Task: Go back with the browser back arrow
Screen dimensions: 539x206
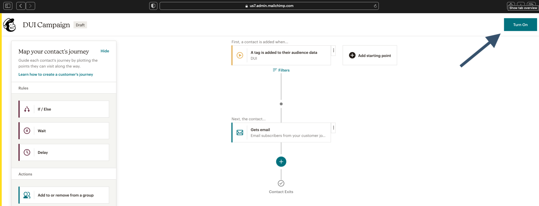Action: (x=21, y=6)
